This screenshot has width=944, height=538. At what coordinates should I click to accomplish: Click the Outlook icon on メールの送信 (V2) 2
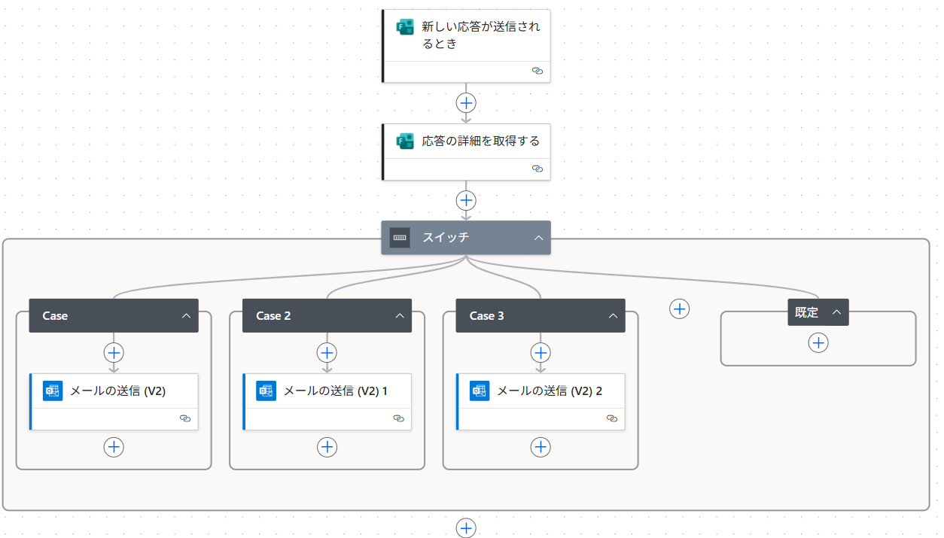[x=480, y=391]
